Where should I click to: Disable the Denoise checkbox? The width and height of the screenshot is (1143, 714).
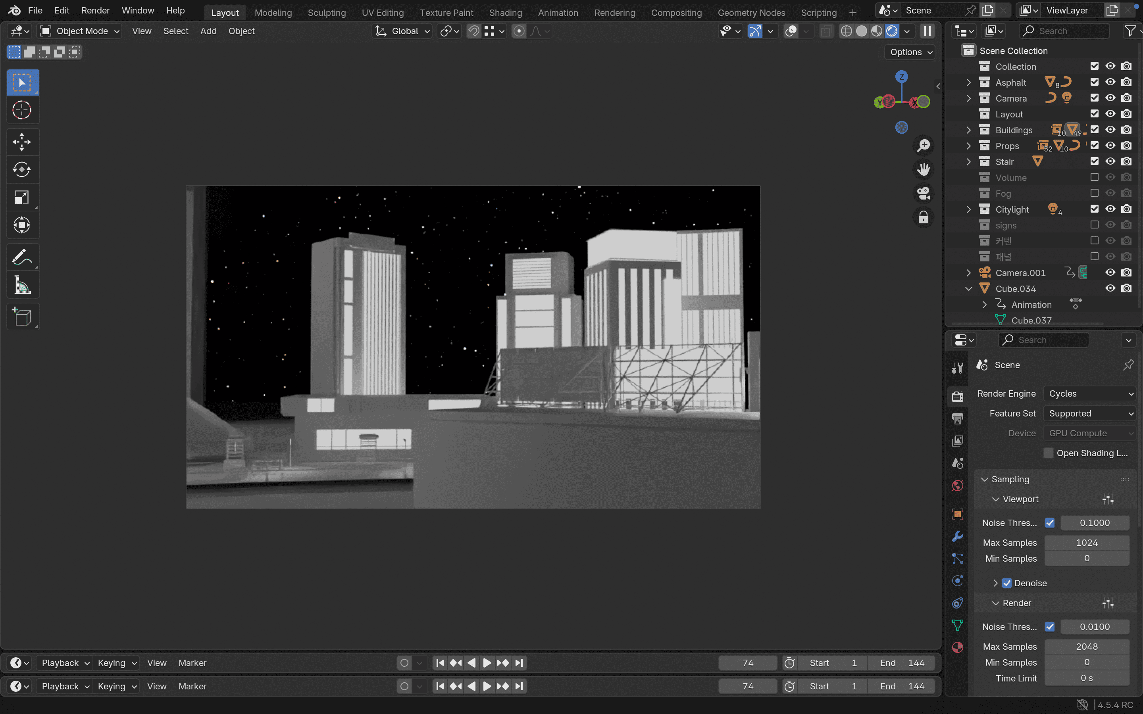(1006, 583)
